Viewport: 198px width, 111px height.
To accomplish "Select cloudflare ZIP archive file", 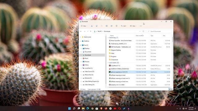I will click(140, 66).
